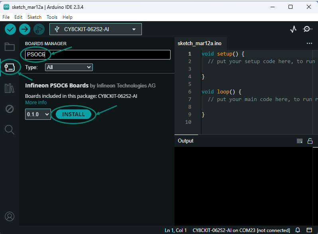The image size is (318, 234).
Task: Minimize the Arduino IDE window
Action: pos(273,7)
